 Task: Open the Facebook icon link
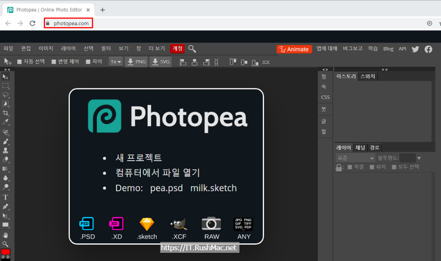coord(429,49)
